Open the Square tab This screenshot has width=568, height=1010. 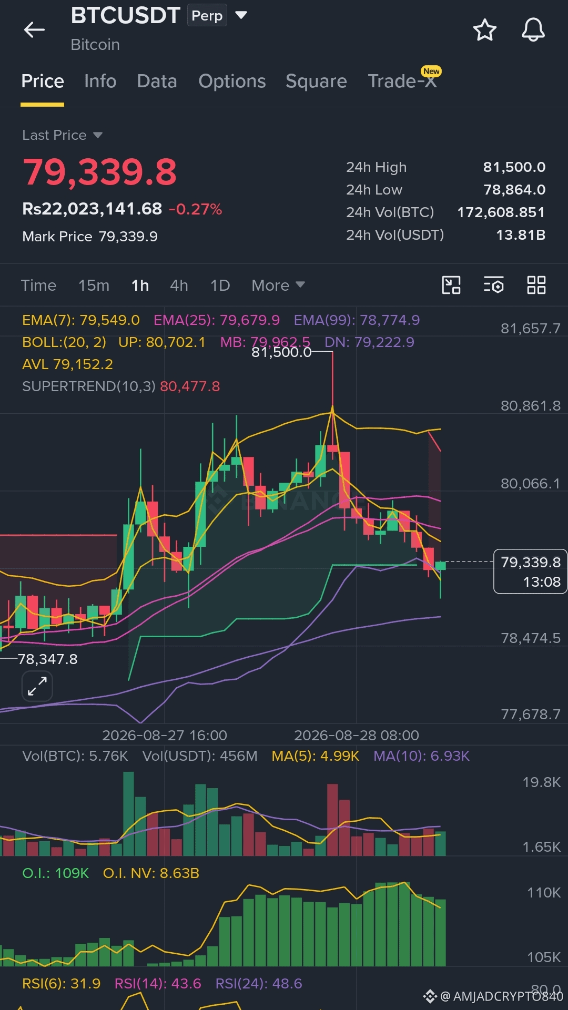(316, 81)
